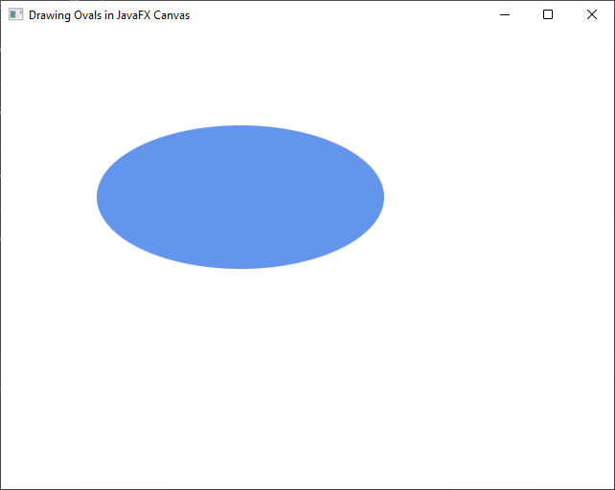Maximize the Drawing Ovals window
The image size is (615, 490).
tap(548, 14)
